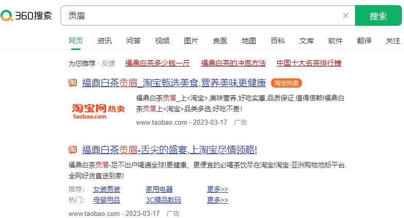Open the 女装男装 sublink
404x218 pixels.
pos(107,190)
